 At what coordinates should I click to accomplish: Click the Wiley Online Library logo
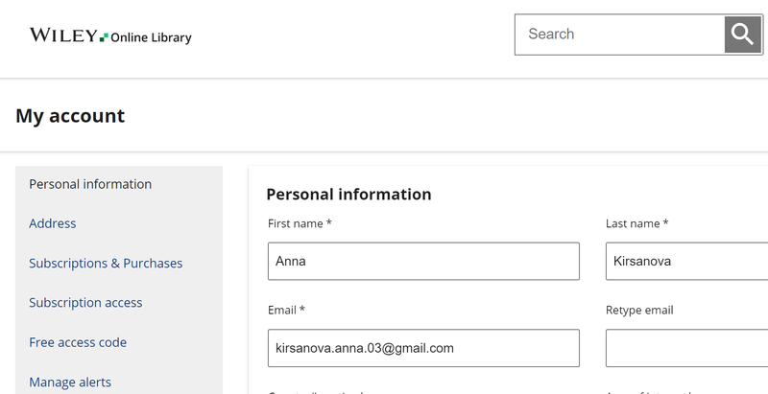pyautogui.click(x=110, y=36)
